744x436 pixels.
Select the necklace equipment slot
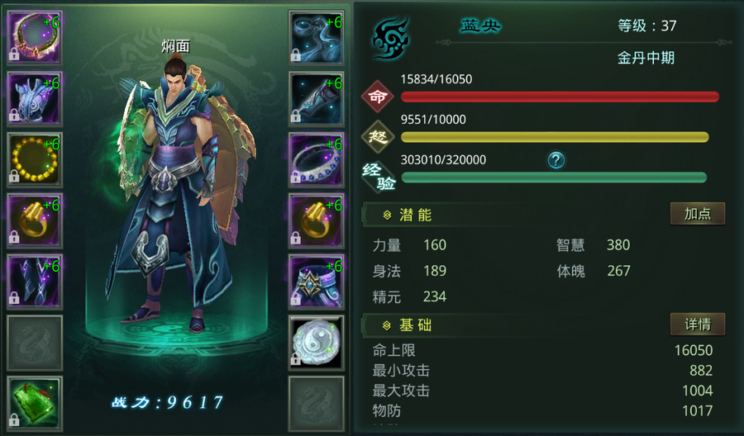point(35,37)
